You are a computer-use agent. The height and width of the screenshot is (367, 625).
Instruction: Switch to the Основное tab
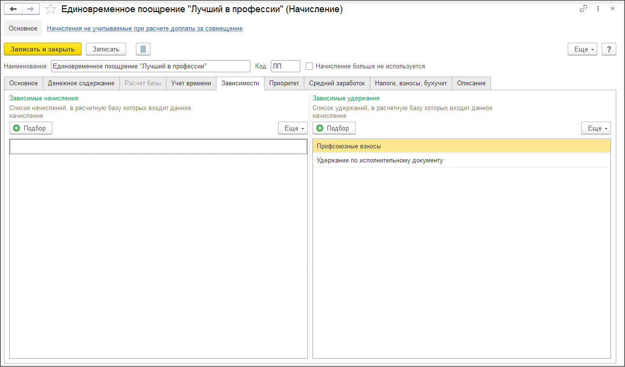pos(23,83)
